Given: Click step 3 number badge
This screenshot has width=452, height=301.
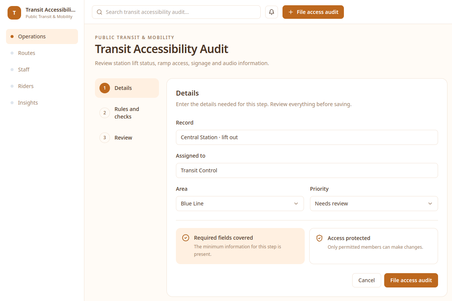Looking at the screenshot, I should pos(105,138).
